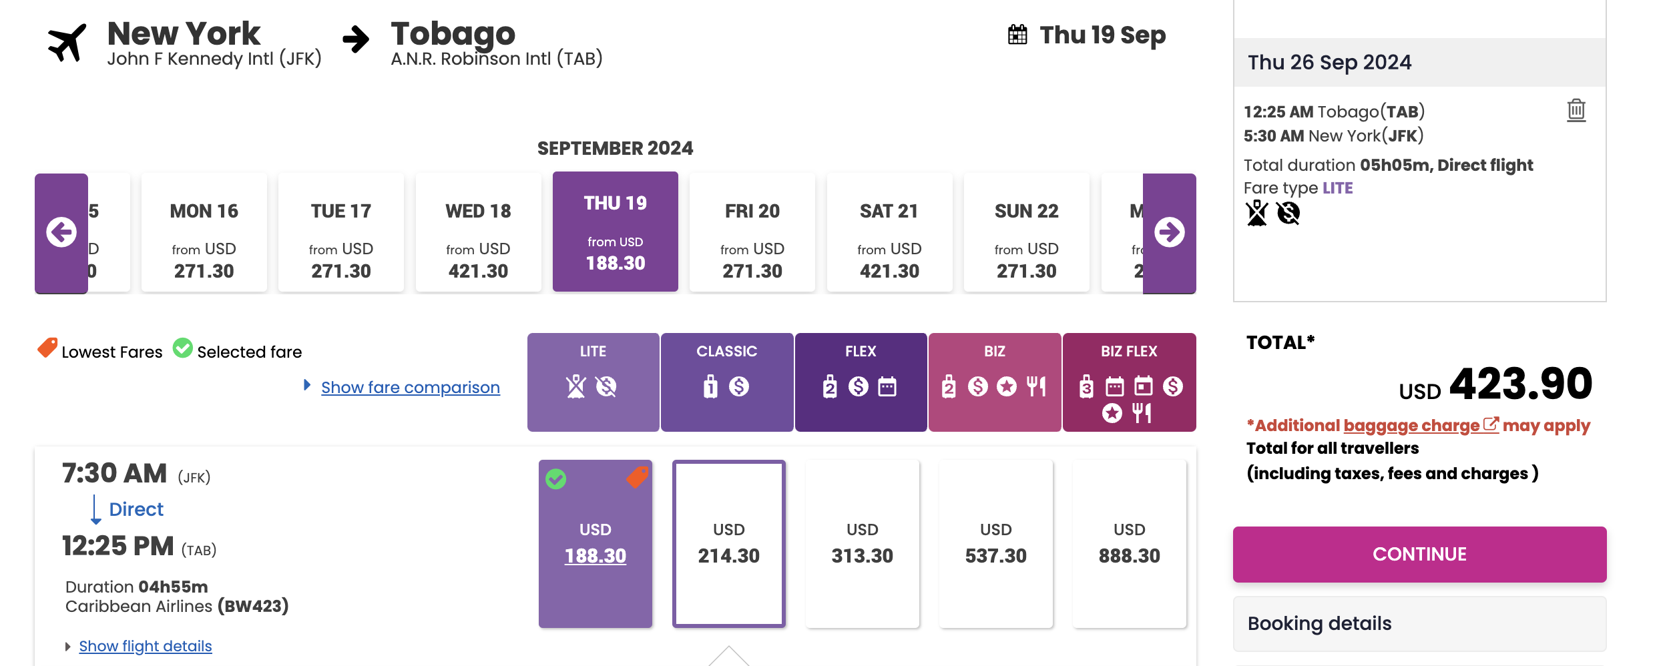Click the CONTINUE button
Viewport: 1665px width, 666px height.
click(x=1419, y=555)
